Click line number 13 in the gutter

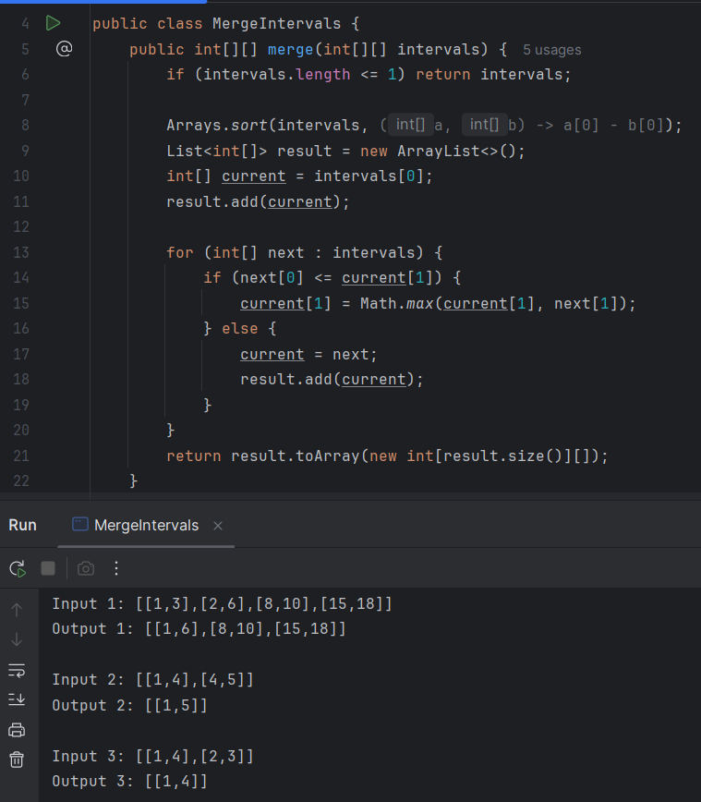pos(21,252)
